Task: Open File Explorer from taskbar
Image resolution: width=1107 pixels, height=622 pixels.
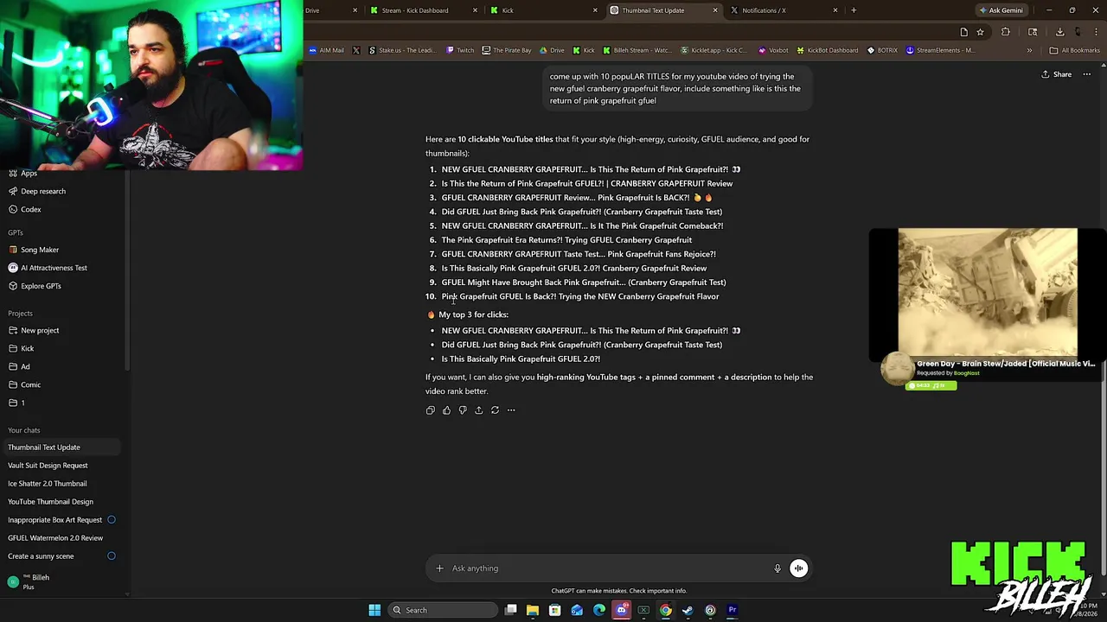Action: 533,610
